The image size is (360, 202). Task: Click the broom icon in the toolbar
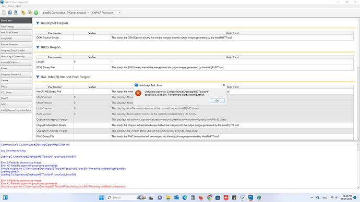(23, 12)
